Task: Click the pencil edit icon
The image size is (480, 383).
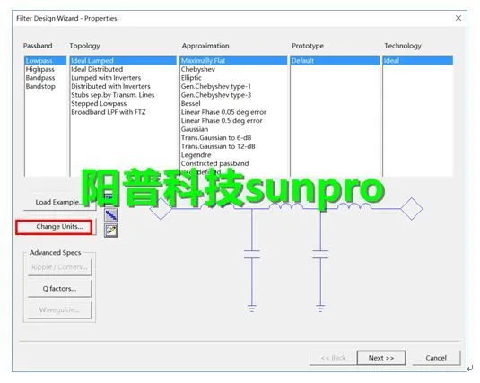Action: tap(111, 231)
